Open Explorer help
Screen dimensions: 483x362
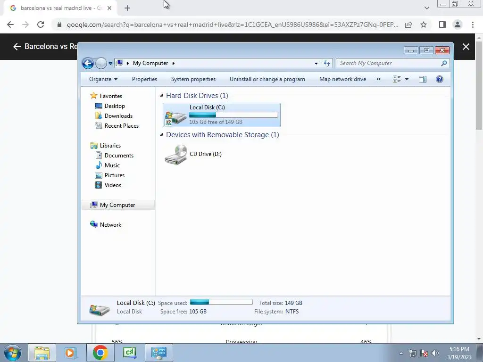coord(440,79)
